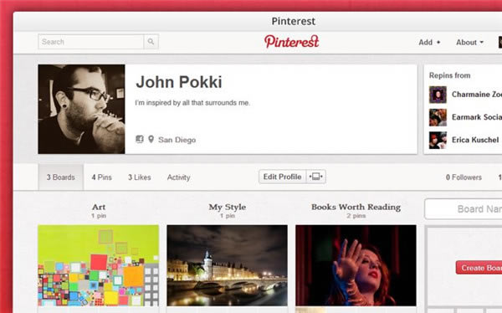Click the Repins from heading
The image size is (502, 313).
(x=450, y=75)
